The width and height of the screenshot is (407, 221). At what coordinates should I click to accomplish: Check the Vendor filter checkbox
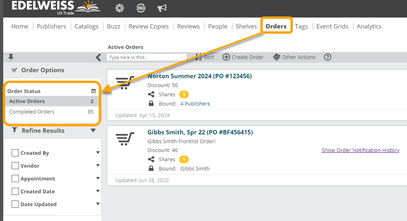pyautogui.click(x=15, y=166)
